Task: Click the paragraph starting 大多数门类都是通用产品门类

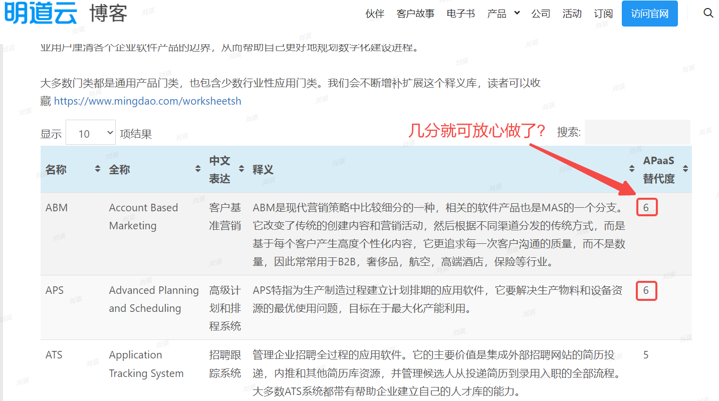Action: 291,92
